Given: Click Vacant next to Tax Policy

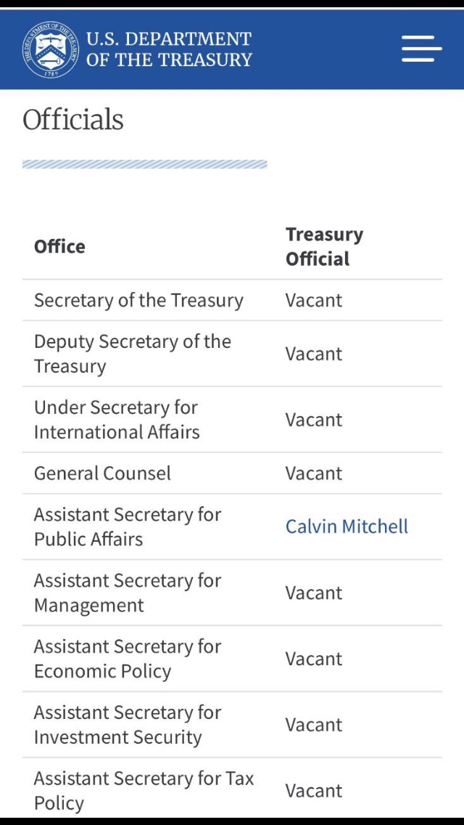Looking at the screenshot, I should point(314,791).
